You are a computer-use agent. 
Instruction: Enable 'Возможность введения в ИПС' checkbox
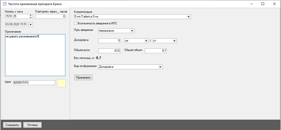pos(75,23)
